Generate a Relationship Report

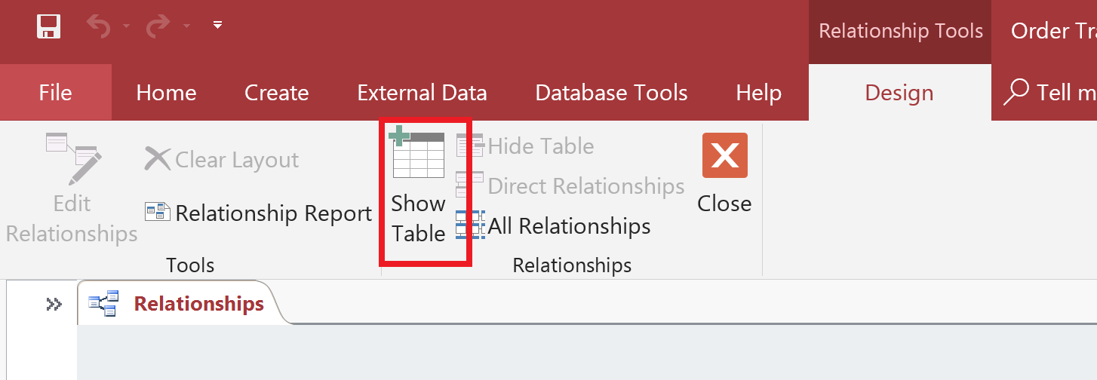(258, 213)
